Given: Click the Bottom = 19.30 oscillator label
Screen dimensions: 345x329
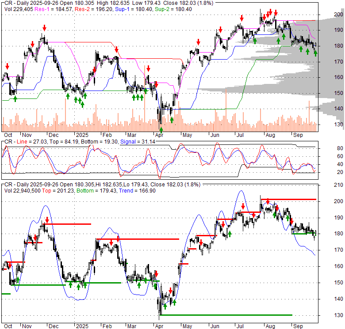Looking at the screenshot, I should pyautogui.click(x=100, y=142).
